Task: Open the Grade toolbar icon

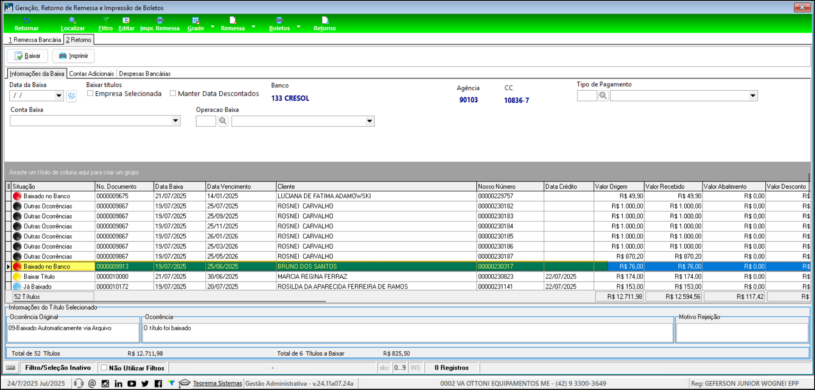Action: (x=196, y=20)
